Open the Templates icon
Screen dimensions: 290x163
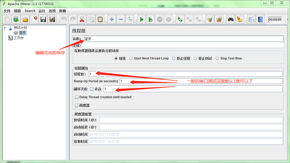pos(16,19)
